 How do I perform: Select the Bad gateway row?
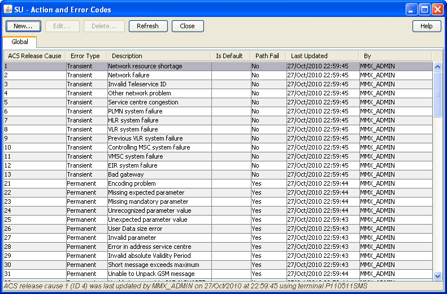(218, 174)
